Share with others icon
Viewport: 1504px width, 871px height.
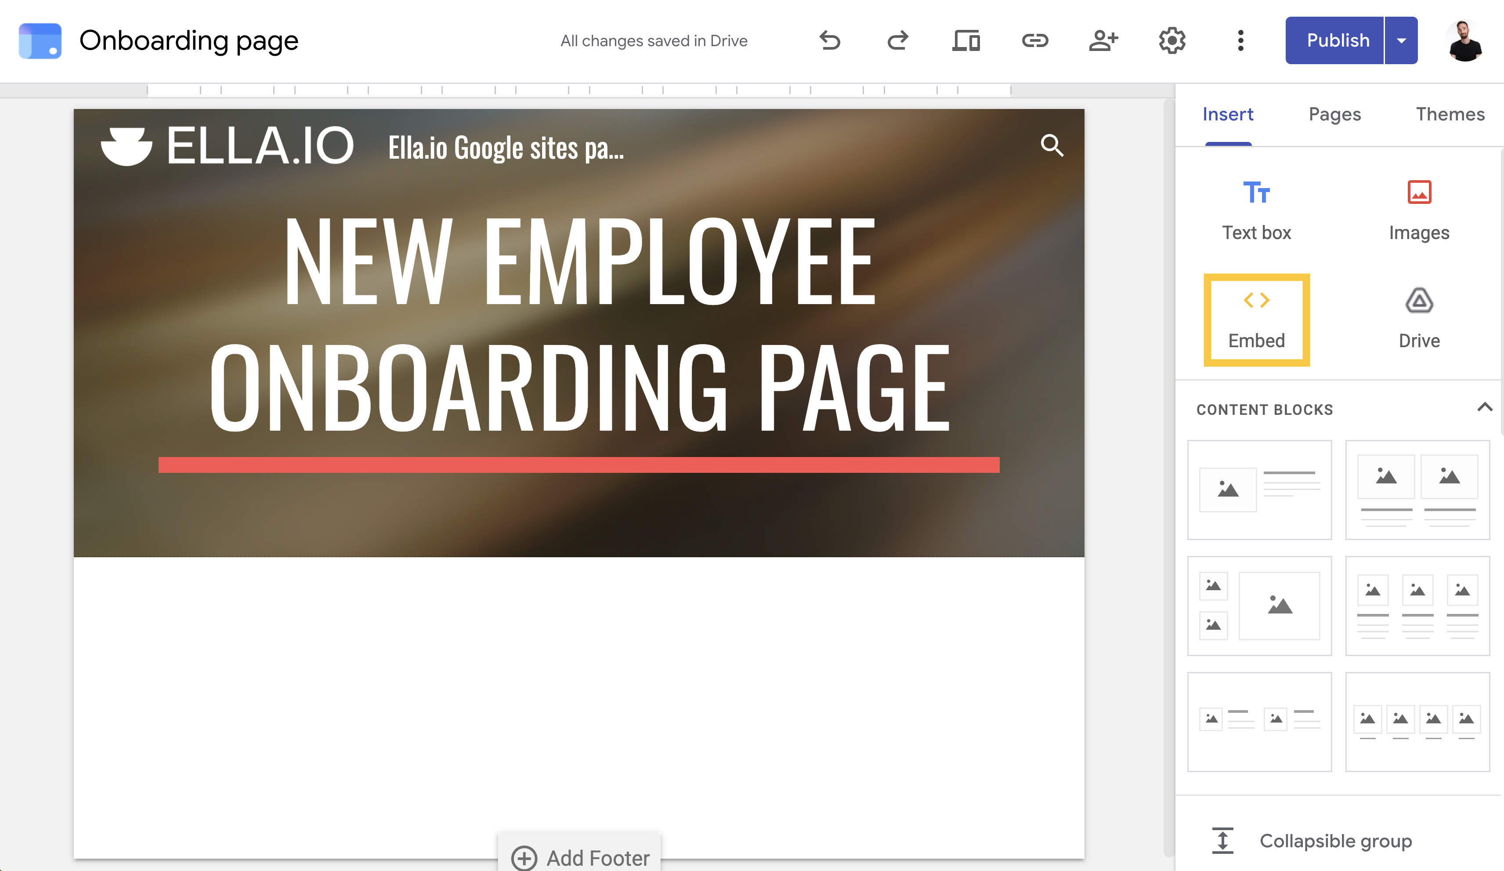[1103, 40]
